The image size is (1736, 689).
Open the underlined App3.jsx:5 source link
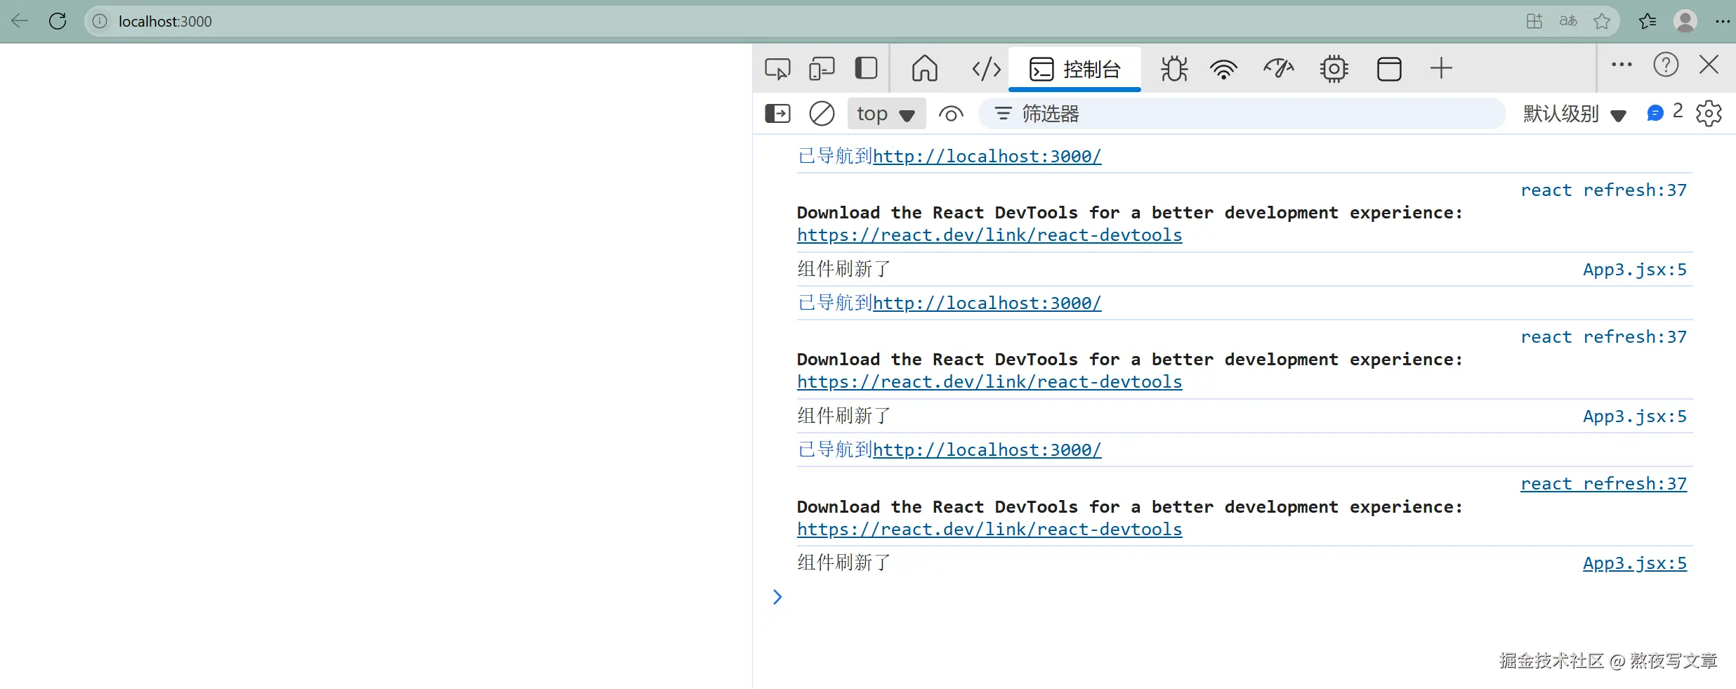point(1634,563)
